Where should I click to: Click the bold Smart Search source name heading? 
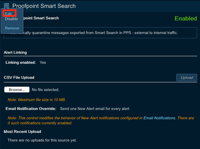(41, 18)
